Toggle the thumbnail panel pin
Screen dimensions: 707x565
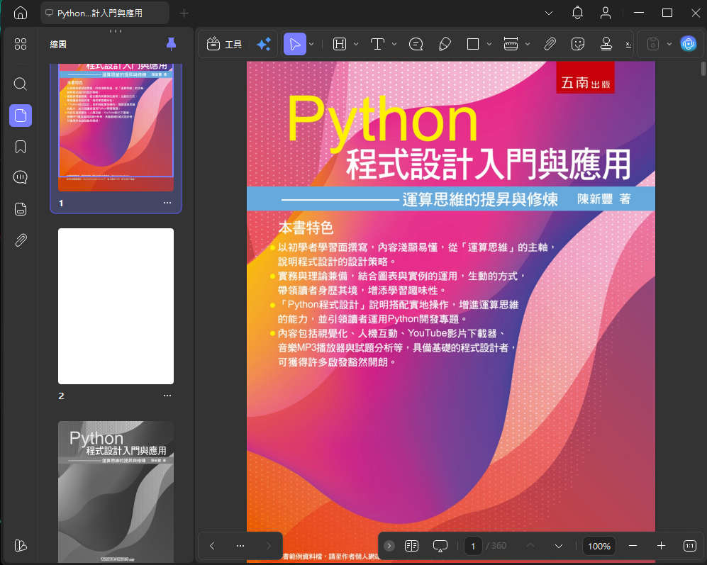[171, 44]
